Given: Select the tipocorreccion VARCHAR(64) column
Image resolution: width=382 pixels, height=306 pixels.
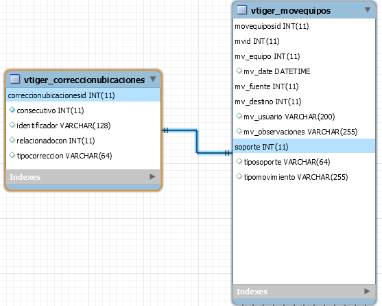Looking at the screenshot, I should pos(83,156).
